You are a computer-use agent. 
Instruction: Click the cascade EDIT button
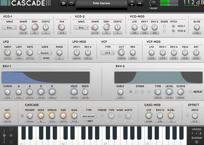(x=86, y=121)
